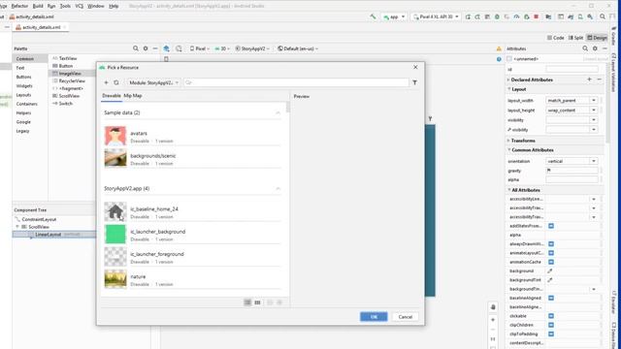621x349 pixels.
Task: Switch to Split view
Action: point(575,38)
